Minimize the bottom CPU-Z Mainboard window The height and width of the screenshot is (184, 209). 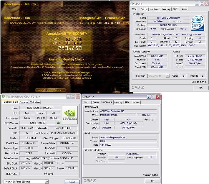click(x=149, y=97)
